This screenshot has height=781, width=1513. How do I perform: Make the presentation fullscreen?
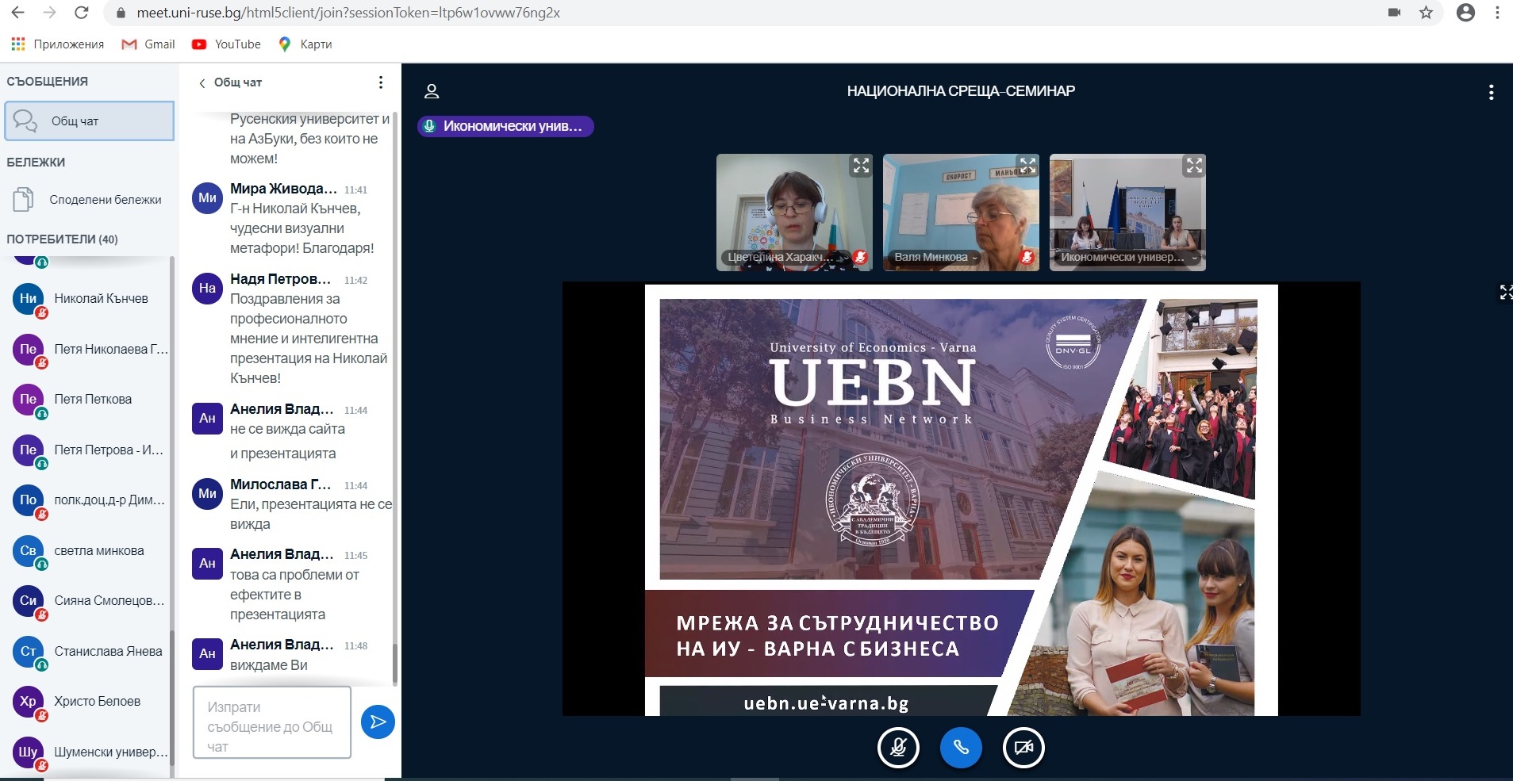click(x=1505, y=293)
